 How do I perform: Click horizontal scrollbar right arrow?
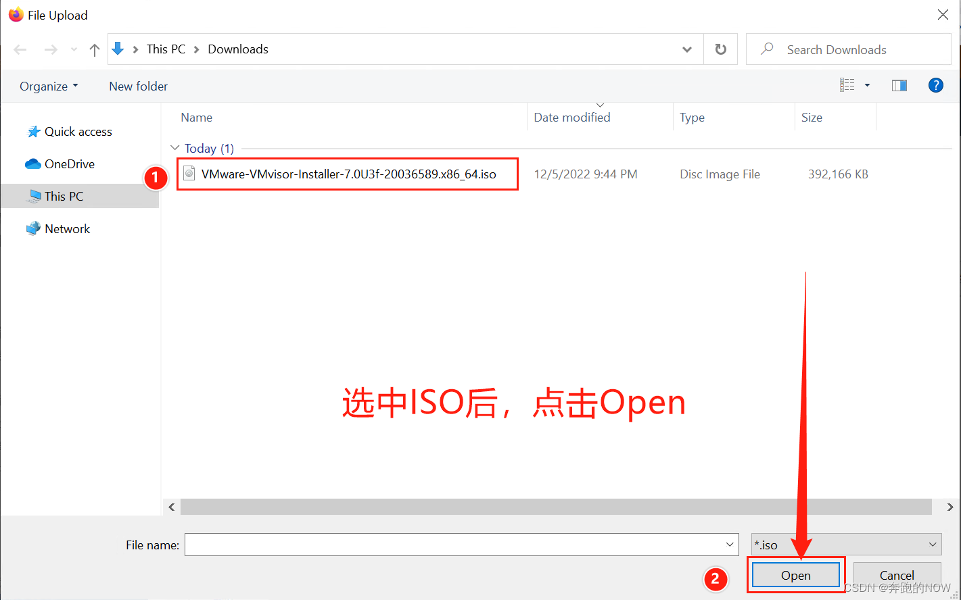(950, 507)
